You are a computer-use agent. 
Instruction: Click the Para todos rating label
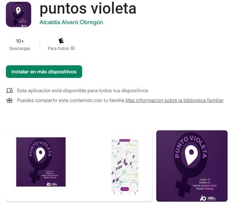tap(58, 49)
